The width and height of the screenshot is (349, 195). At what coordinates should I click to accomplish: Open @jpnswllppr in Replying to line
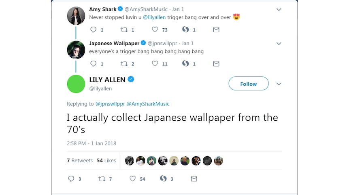click(x=110, y=104)
